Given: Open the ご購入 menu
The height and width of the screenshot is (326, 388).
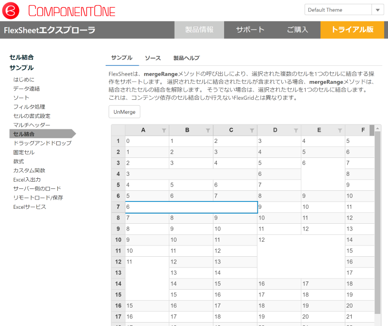Looking at the screenshot, I should (x=298, y=30).
